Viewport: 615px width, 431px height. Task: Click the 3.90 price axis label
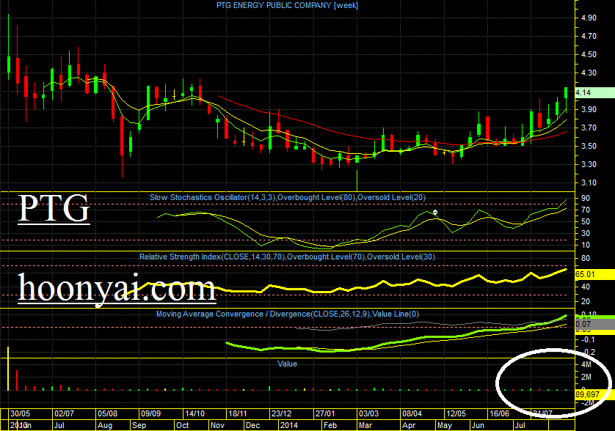[x=589, y=110]
